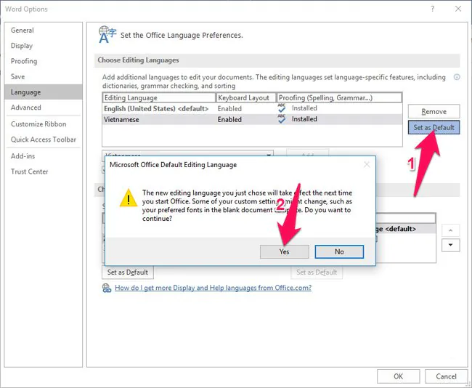Click the Remove language button
Image resolution: width=472 pixels, height=388 pixels.
(x=434, y=111)
